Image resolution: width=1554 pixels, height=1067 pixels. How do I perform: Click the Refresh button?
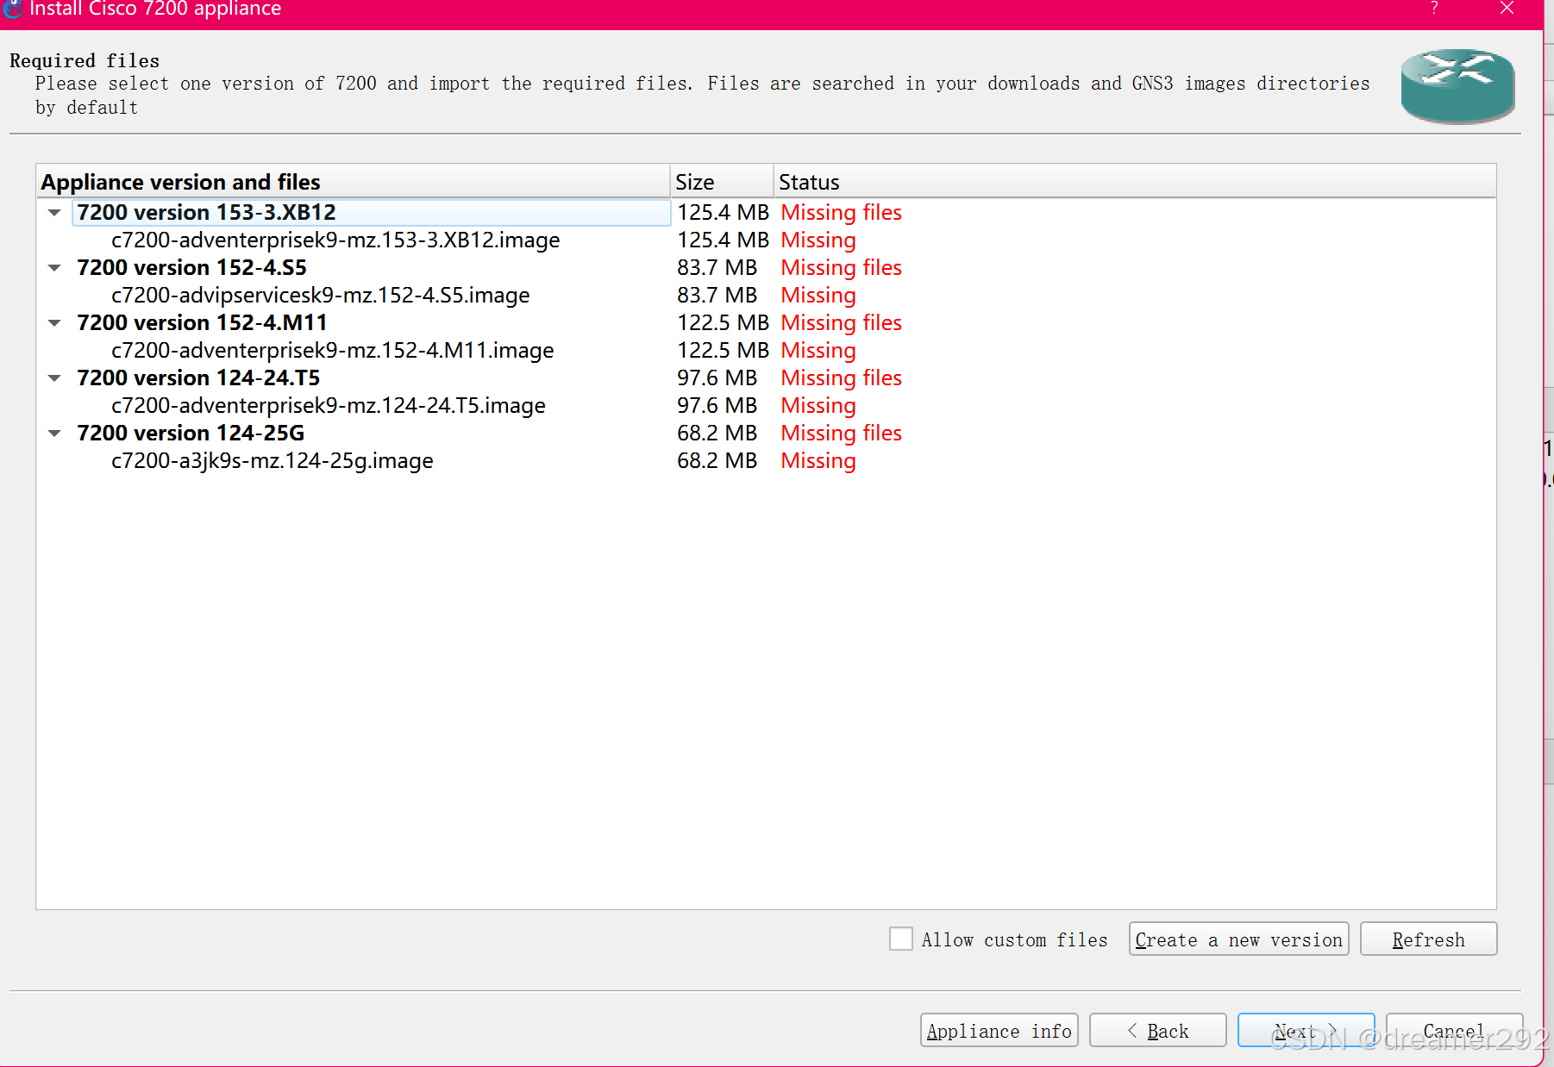[1428, 939]
